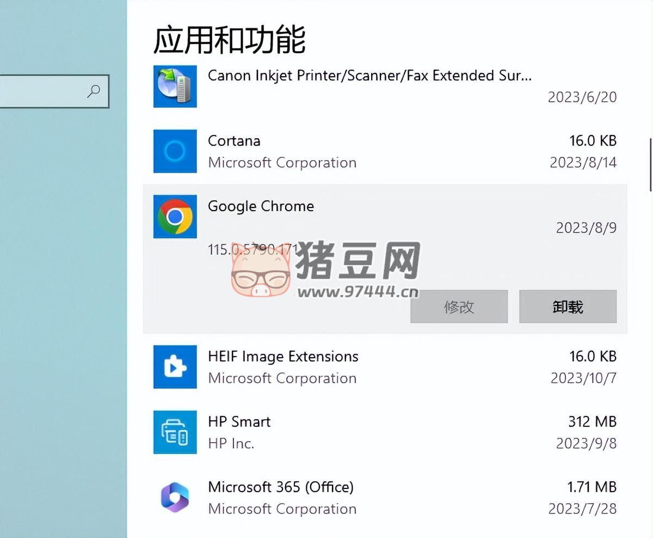Image resolution: width=653 pixels, height=538 pixels.
Task: Select the Microsoft 365 (Office) entry name
Action: tap(280, 487)
